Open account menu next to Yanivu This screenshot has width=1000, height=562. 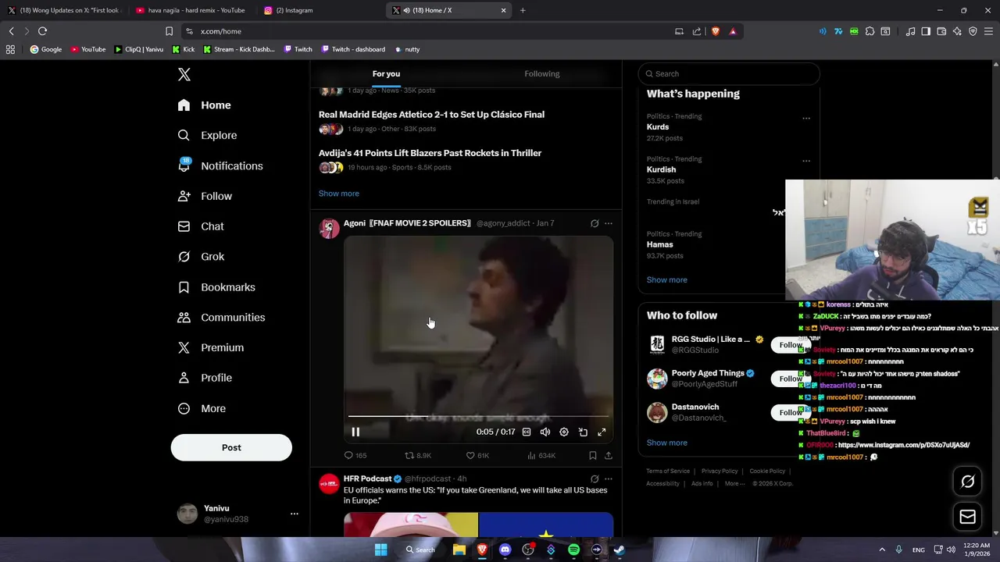tap(295, 514)
